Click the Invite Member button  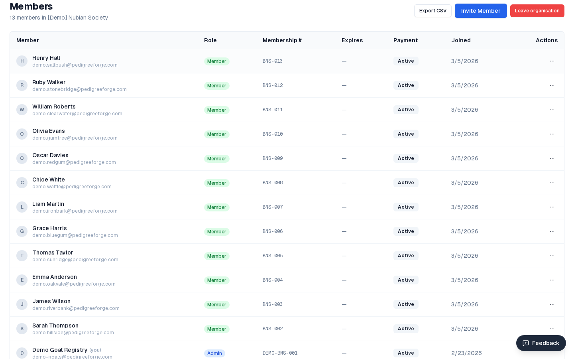[x=481, y=11]
